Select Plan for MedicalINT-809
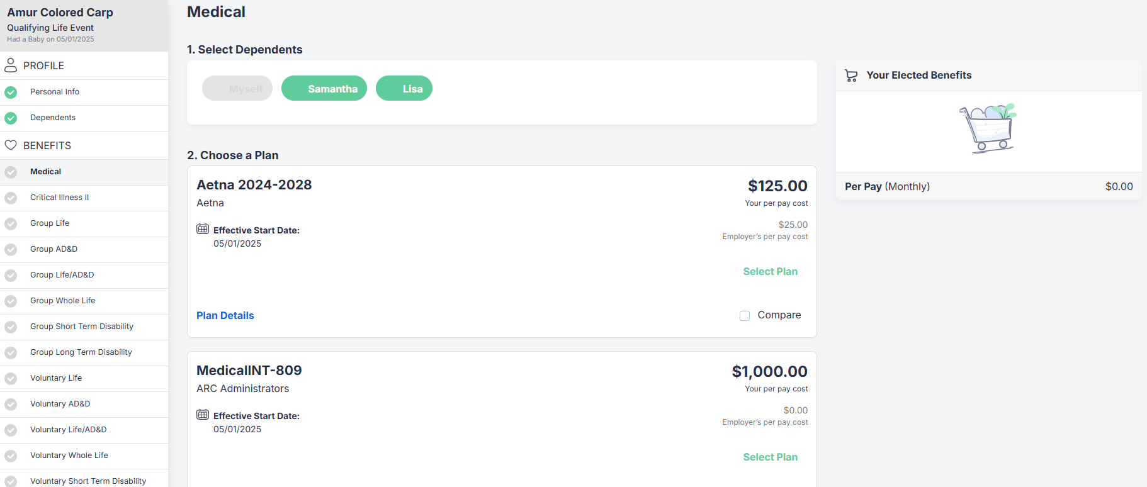 pyautogui.click(x=770, y=457)
